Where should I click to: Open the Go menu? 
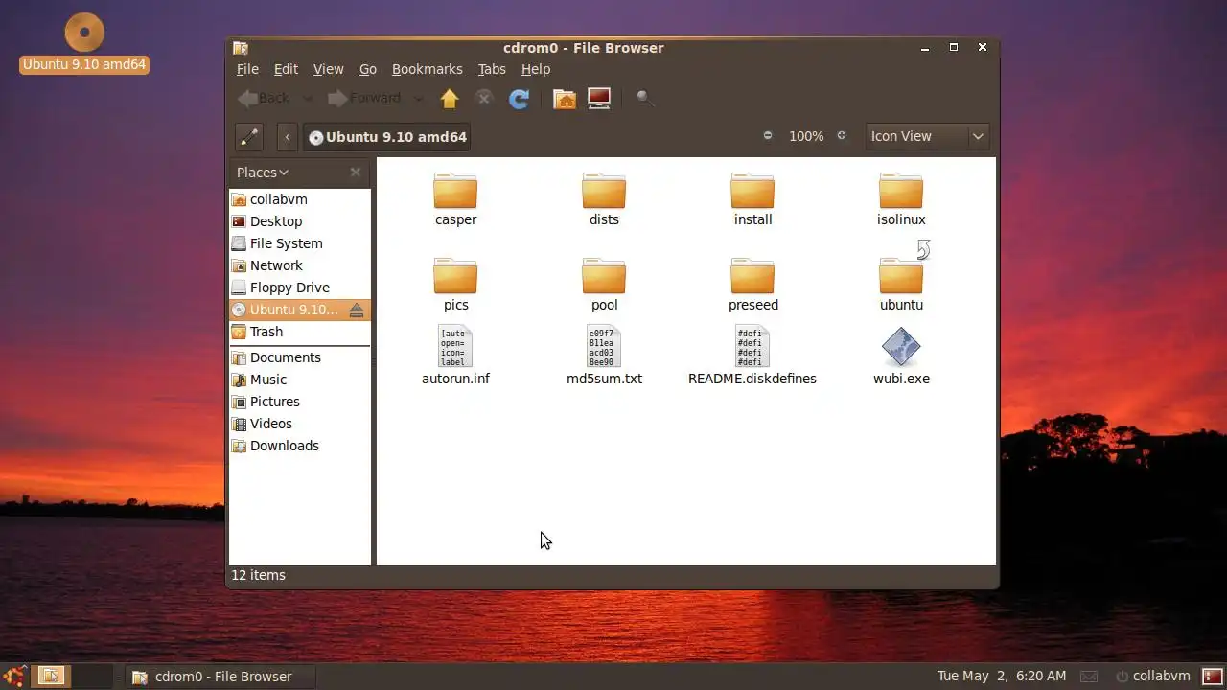tap(368, 69)
